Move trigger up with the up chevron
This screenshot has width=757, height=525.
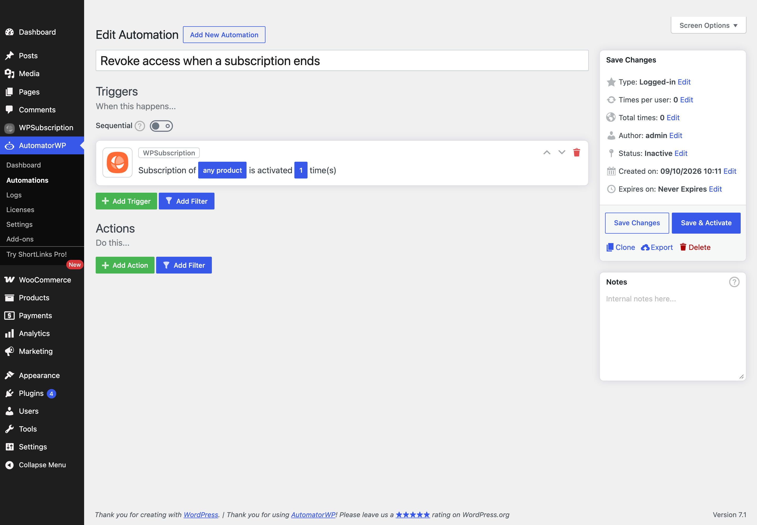[547, 153]
